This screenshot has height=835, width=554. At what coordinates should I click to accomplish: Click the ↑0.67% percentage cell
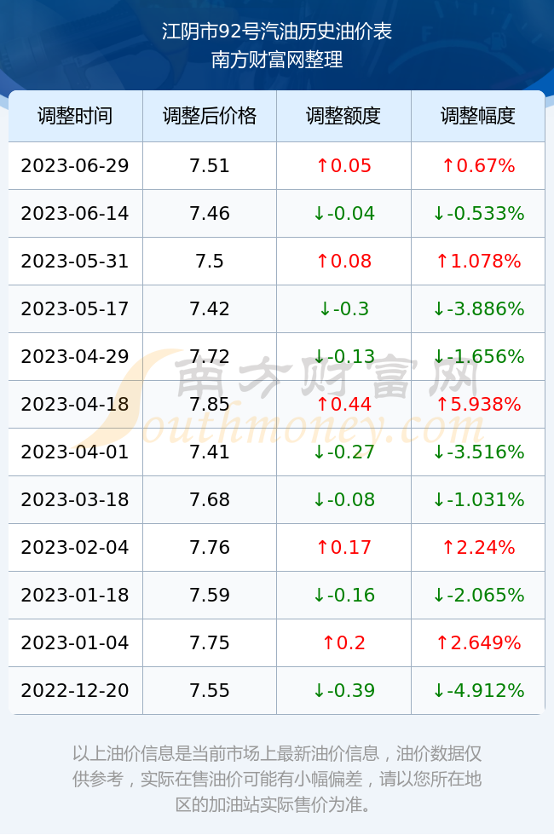(x=478, y=165)
